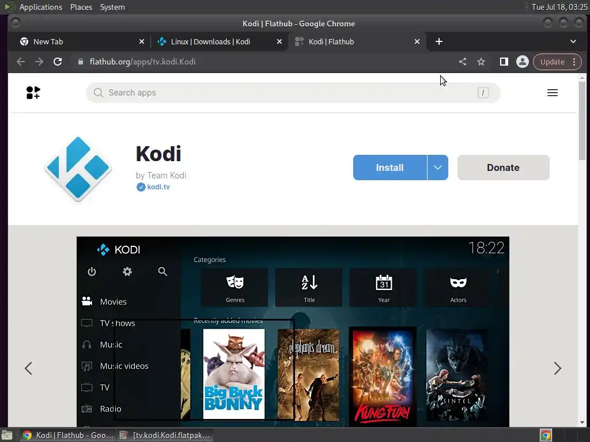Click the Kodi screenshot Big Buck Bunny poster
This screenshot has height=442, width=590.
234,374
